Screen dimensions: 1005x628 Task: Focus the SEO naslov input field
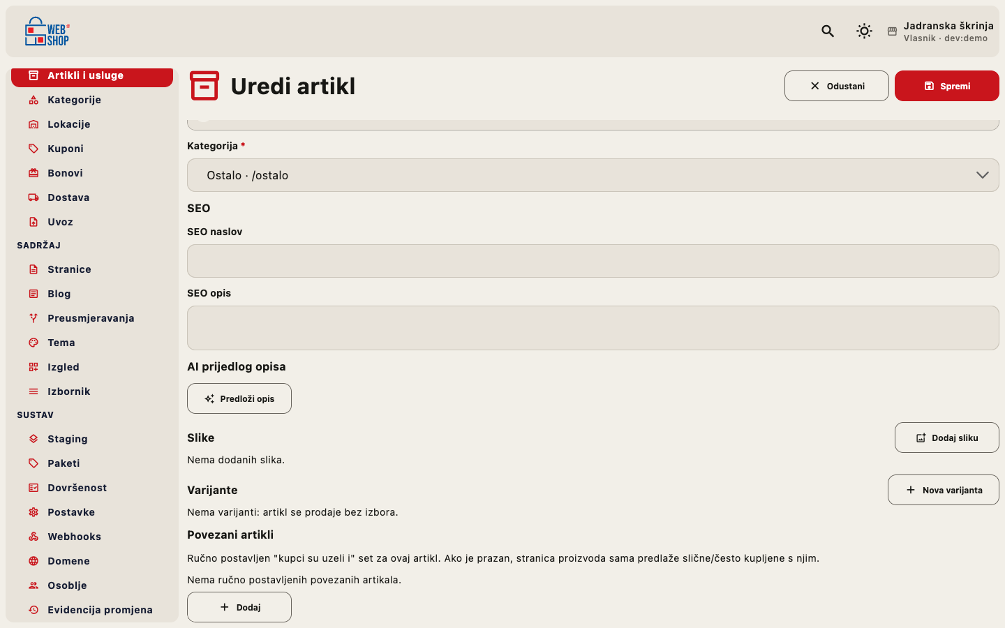593,261
